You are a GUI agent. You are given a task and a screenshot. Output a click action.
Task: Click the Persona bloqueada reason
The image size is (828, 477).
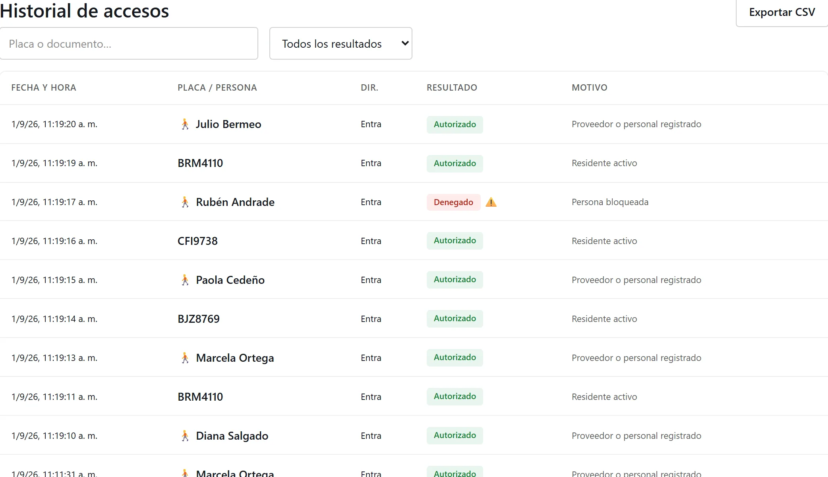tap(610, 202)
